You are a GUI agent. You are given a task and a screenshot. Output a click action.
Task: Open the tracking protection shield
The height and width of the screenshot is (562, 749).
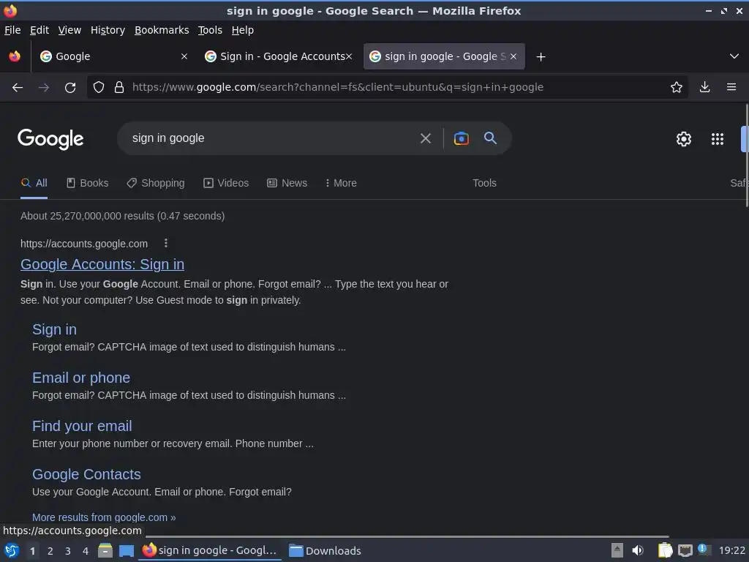point(99,88)
